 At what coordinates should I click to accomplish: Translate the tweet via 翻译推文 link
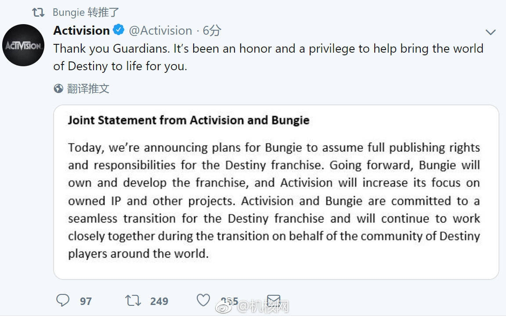click(88, 88)
